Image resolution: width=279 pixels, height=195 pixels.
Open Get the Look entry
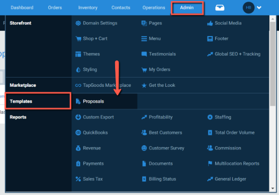coord(162,85)
